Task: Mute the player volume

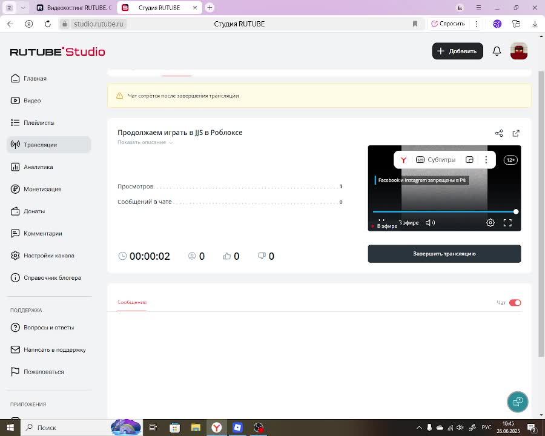Action: [430, 222]
